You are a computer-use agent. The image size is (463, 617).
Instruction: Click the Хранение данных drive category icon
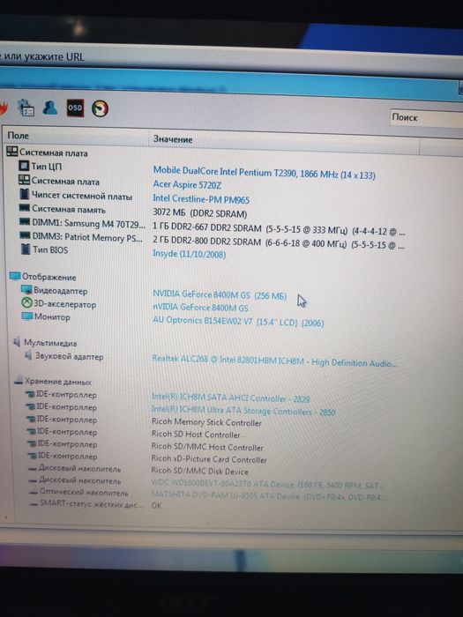coord(19,380)
